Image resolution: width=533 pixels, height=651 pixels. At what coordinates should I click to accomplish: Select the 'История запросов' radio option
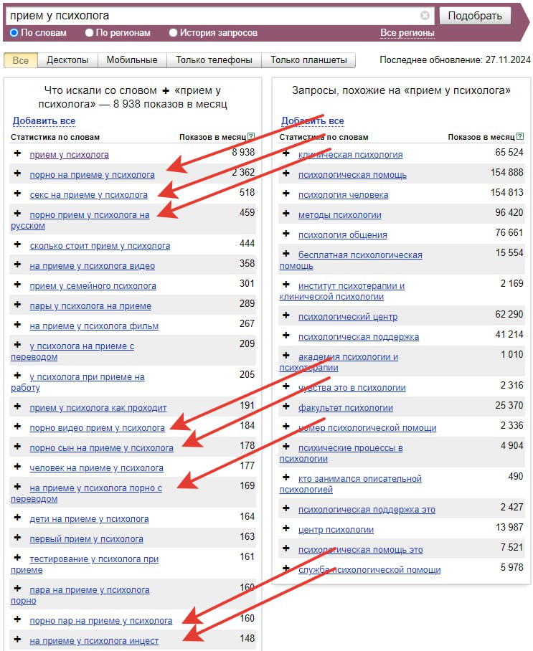click(173, 32)
